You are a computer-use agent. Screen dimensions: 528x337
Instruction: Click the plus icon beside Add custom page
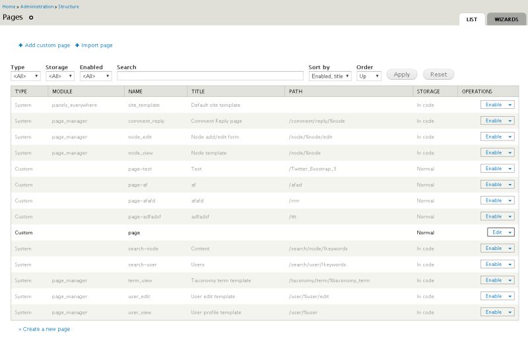tap(20, 45)
